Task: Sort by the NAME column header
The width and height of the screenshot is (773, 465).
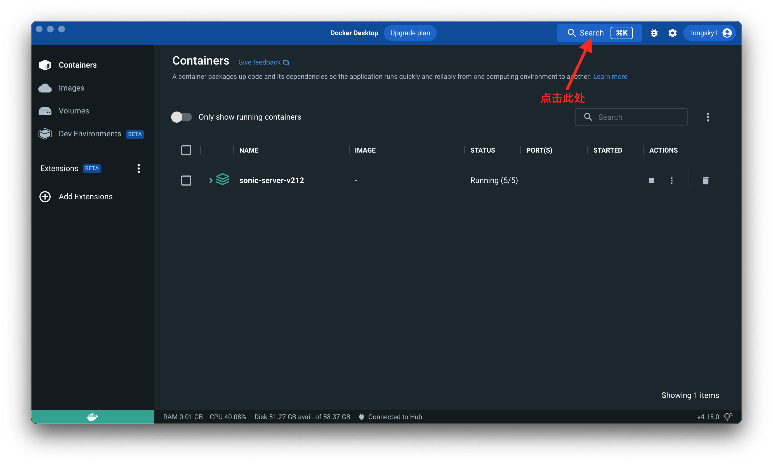Action: (249, 150)
